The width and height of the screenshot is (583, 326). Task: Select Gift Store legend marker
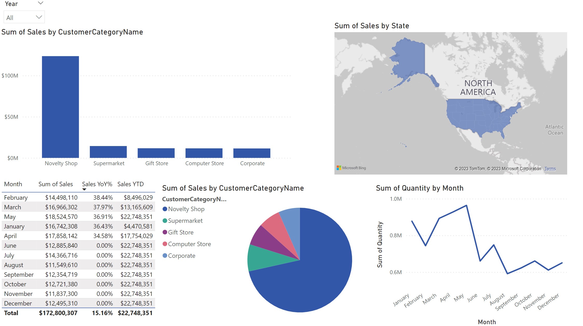[165, 232]
